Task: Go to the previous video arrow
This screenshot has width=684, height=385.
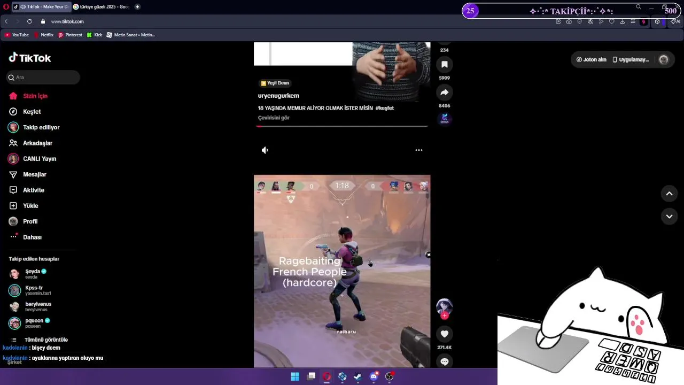Action: coord(669,194)
